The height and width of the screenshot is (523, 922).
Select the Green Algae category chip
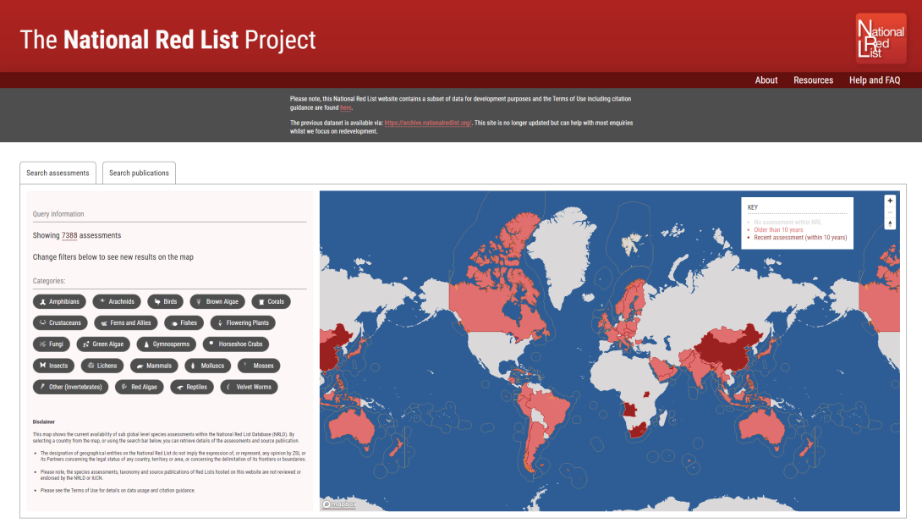coord(103,344)
